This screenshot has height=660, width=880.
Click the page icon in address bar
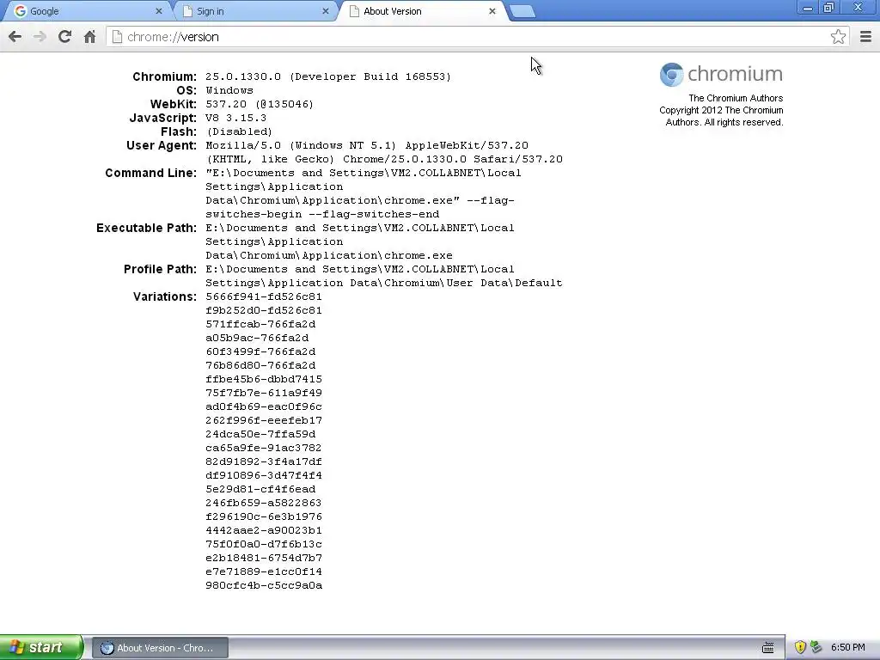[x=117, y=37]
